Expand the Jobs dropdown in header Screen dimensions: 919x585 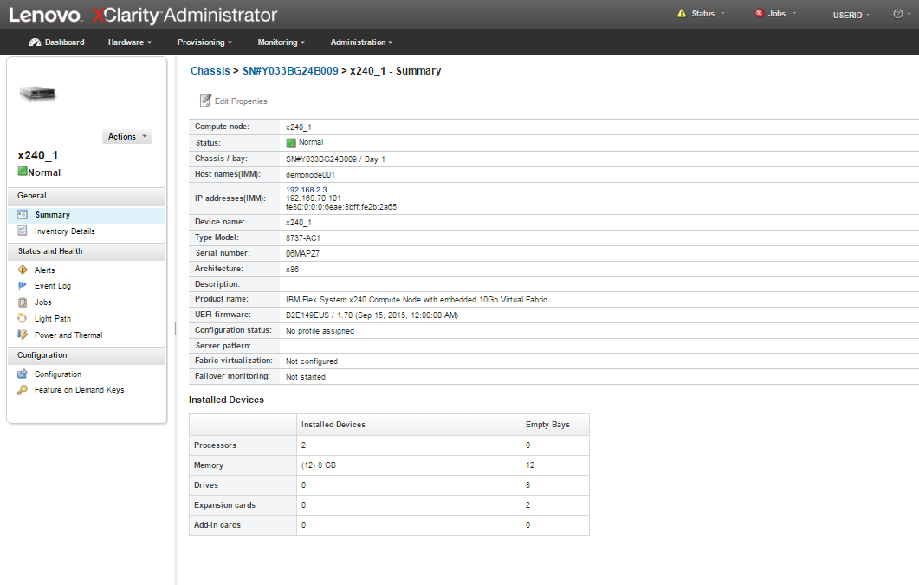point(775,14)
